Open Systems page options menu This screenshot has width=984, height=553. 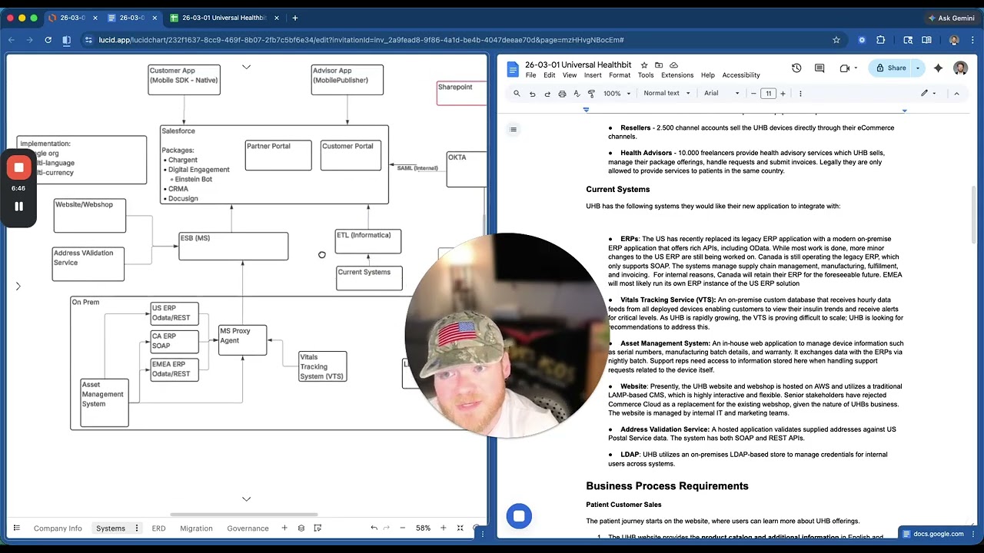(137, 528)
